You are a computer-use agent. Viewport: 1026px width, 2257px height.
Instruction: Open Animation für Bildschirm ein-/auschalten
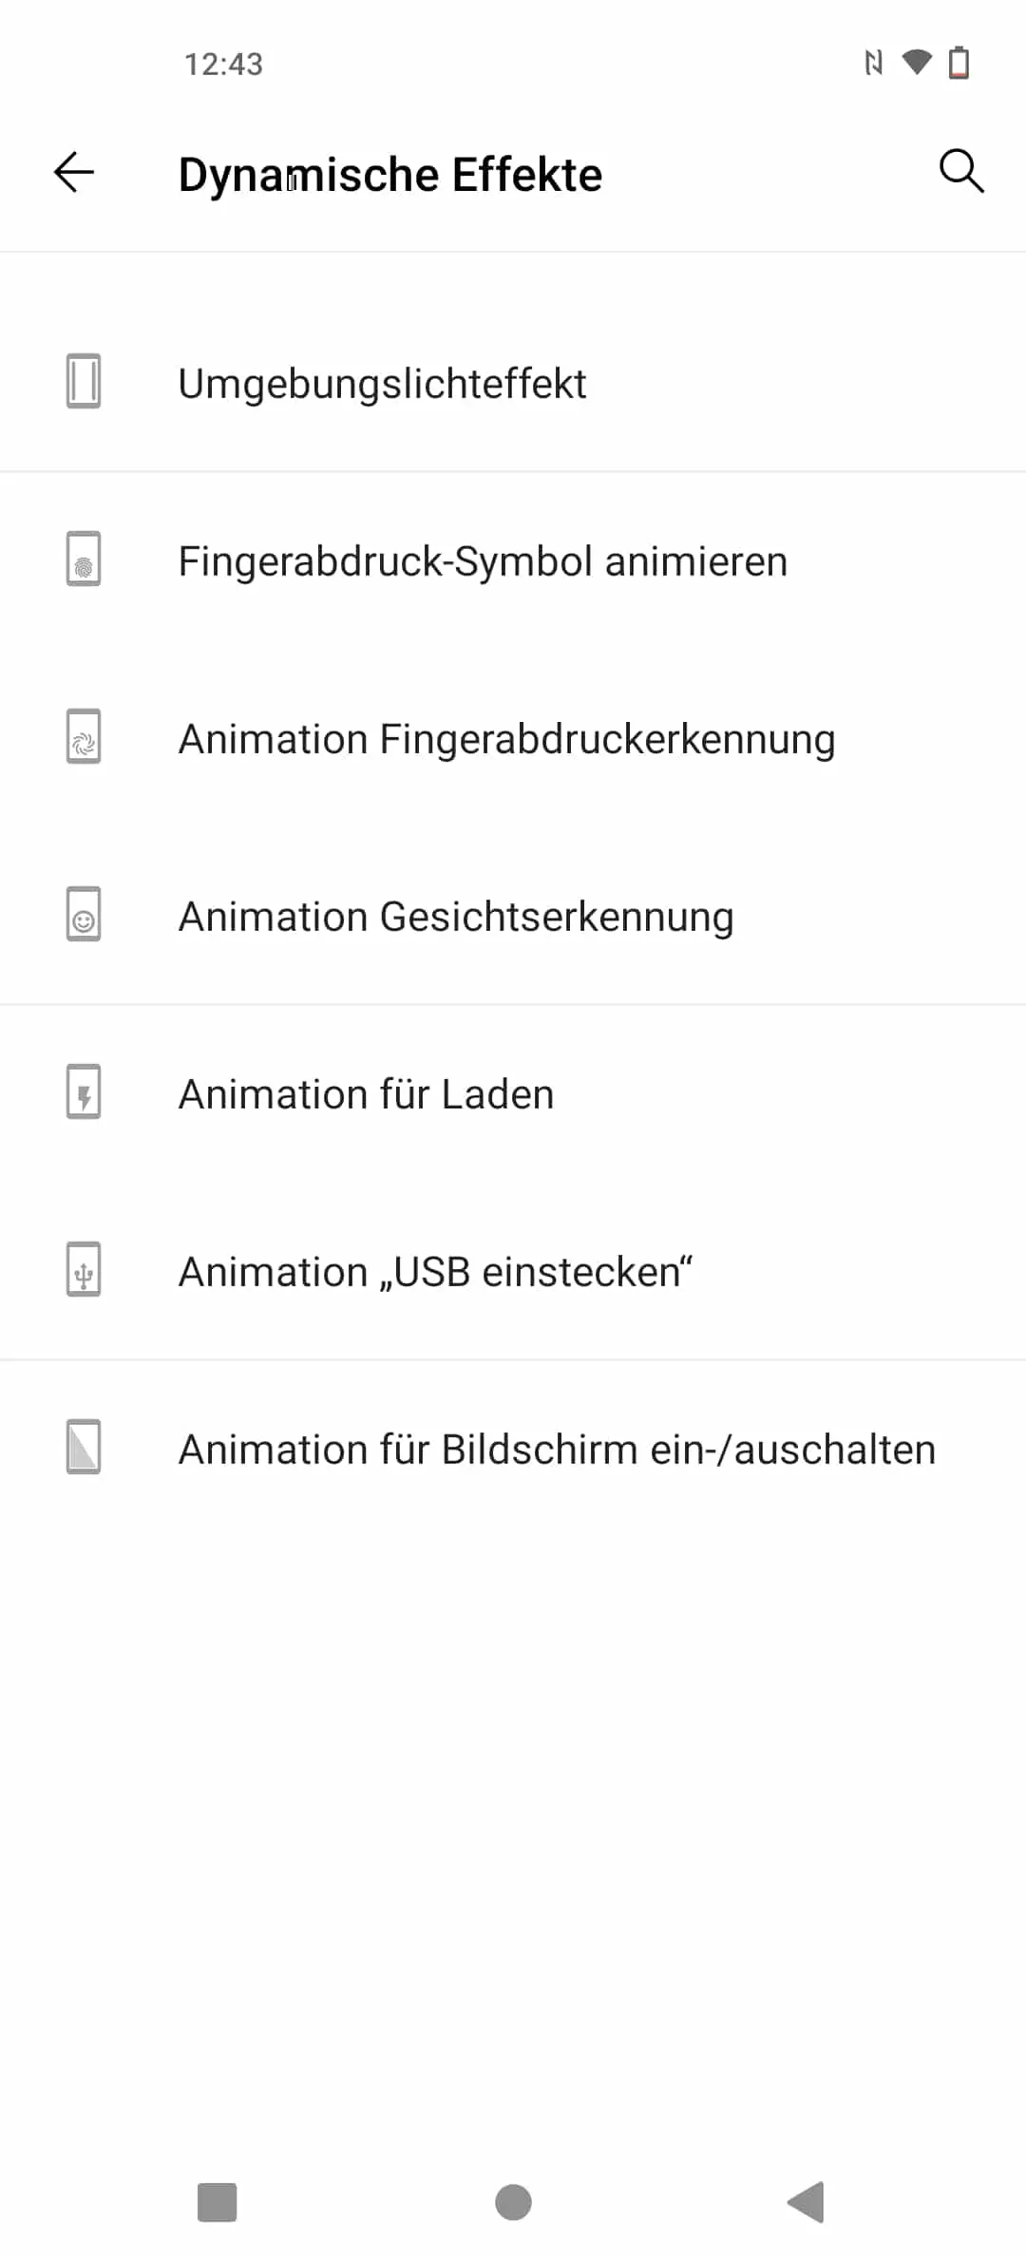point(513,1449)
